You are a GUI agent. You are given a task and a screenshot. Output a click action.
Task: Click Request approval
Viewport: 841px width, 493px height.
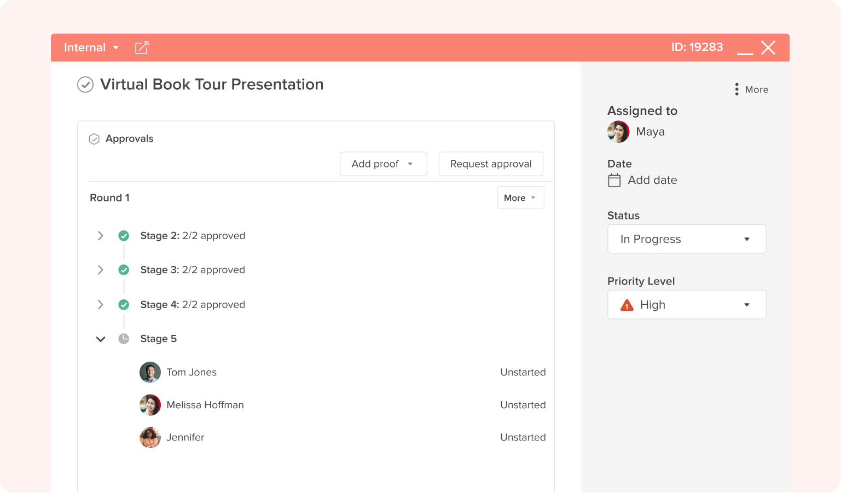(x=490, y=164)
